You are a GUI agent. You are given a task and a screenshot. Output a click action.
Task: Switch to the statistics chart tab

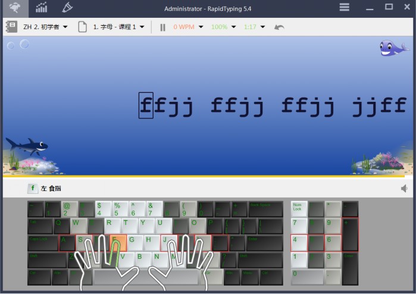pyautogui.click(x=41, y=8)
